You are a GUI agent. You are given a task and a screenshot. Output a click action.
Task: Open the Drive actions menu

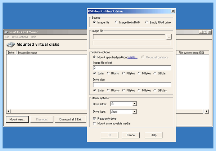click(20, 37)
